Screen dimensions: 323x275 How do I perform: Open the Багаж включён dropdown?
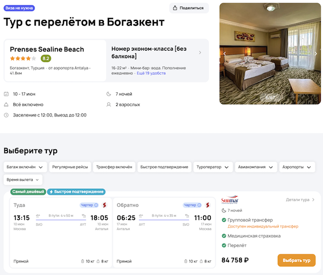click(25, 167)
